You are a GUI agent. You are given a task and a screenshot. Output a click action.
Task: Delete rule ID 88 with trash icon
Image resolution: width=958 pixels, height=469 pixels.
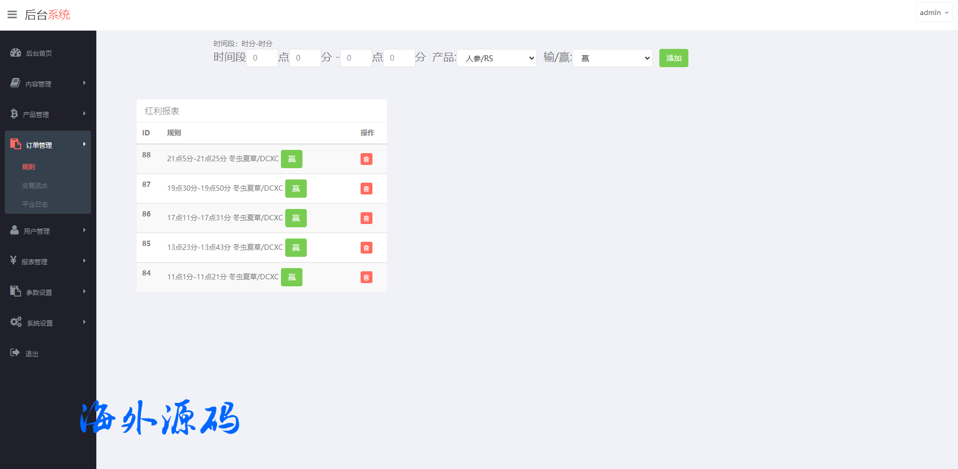(366, 159)
